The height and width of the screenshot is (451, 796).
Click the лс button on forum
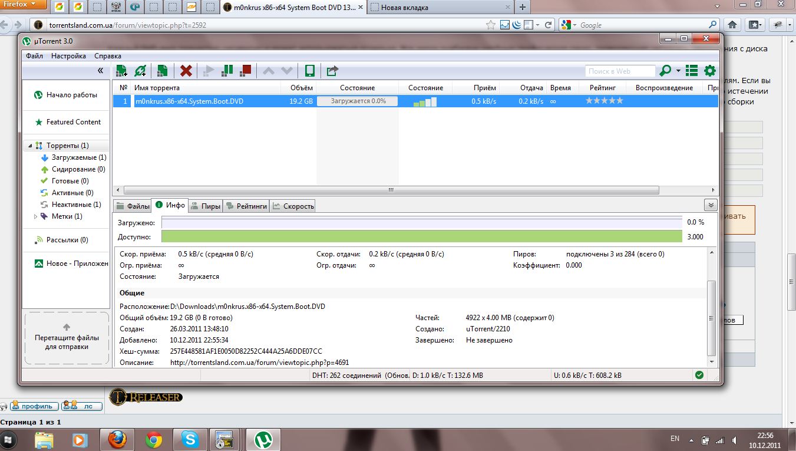click(x=82, y=406)
